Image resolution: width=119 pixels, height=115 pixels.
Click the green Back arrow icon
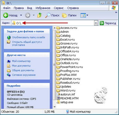(x=6, y=15)
